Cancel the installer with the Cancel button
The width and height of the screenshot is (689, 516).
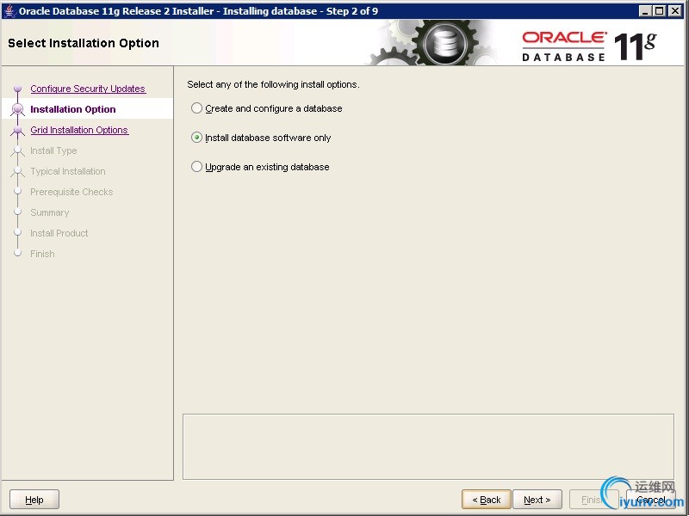pos(651,500)
